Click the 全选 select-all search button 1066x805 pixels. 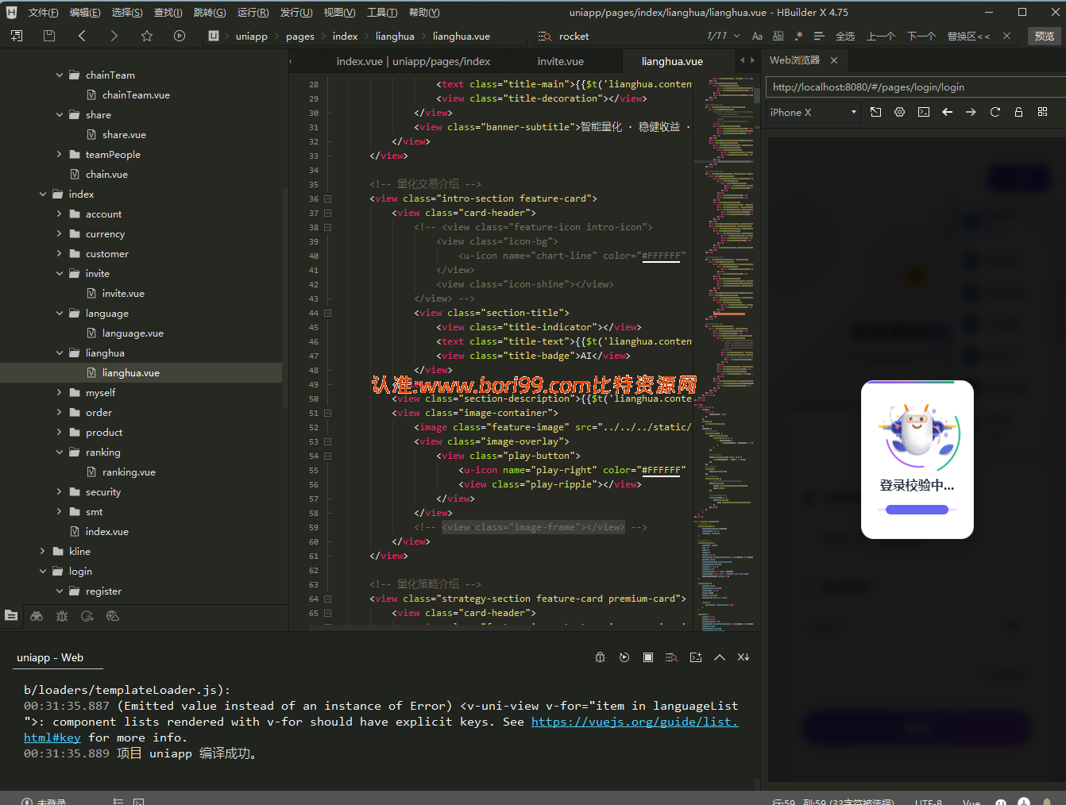pyautogui.click(x=845, y=37)
